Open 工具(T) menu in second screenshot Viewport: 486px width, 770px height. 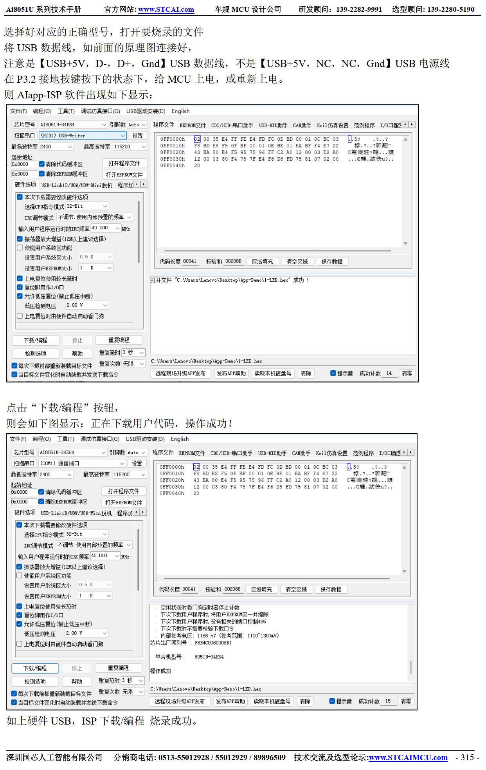[x=66, y=439]
